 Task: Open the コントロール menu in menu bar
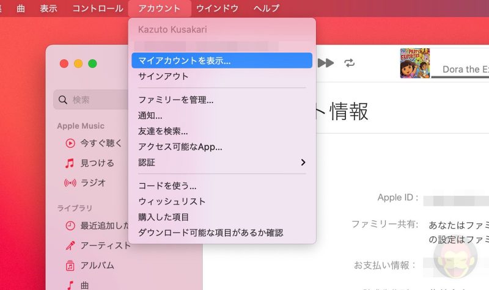98,9
